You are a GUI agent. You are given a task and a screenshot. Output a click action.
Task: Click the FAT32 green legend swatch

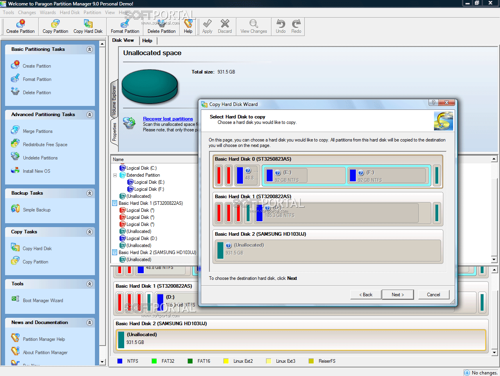click(154, 361)
